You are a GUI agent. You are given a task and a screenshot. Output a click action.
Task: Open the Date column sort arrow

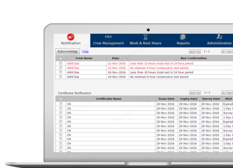127,58
